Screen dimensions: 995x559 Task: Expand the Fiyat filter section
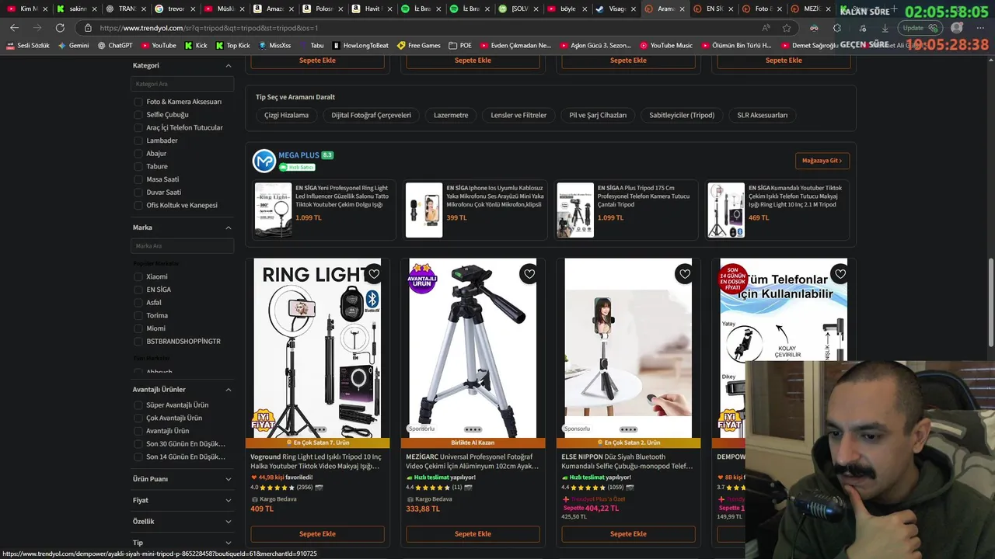[x=229, y=501]
